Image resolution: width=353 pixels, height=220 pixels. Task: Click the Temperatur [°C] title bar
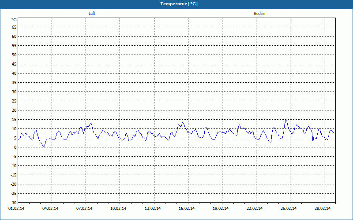[x=176, y=4]
